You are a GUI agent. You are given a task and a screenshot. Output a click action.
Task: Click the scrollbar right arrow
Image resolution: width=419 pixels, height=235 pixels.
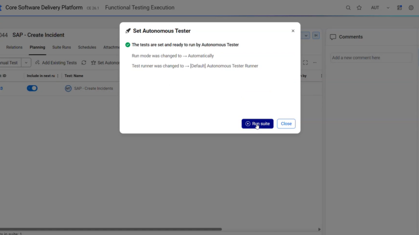pos(319,229)
